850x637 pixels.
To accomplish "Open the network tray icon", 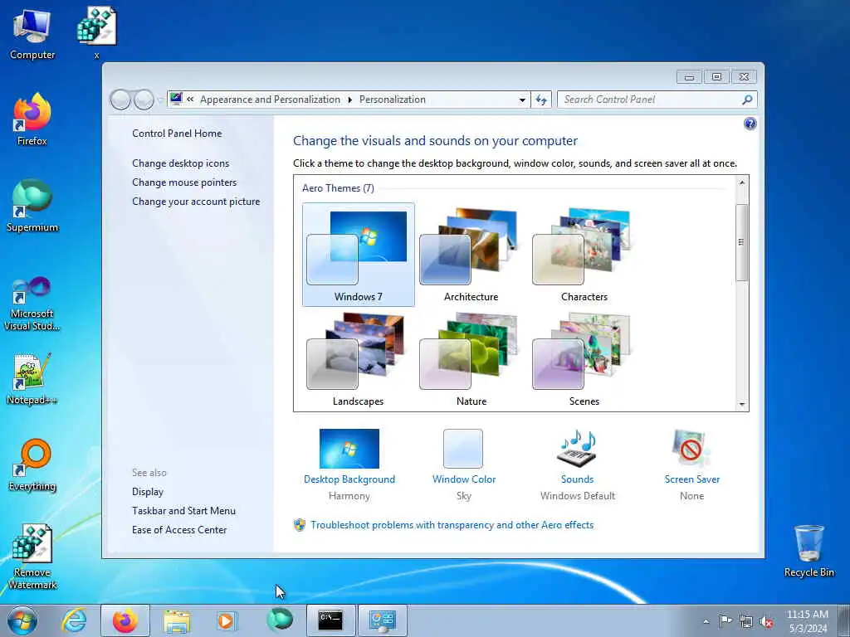I will coord(746,621).
